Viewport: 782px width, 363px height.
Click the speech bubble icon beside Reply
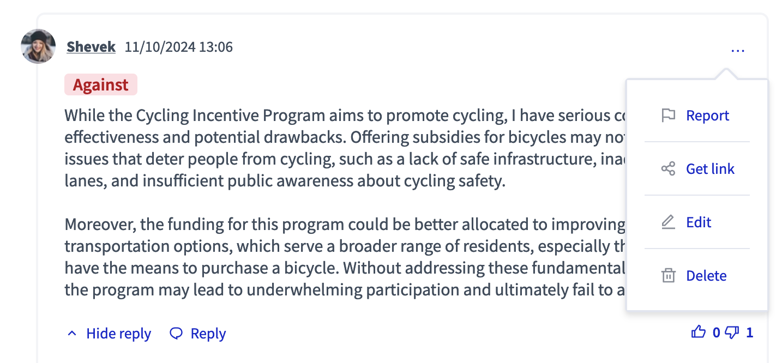point(176,334)
